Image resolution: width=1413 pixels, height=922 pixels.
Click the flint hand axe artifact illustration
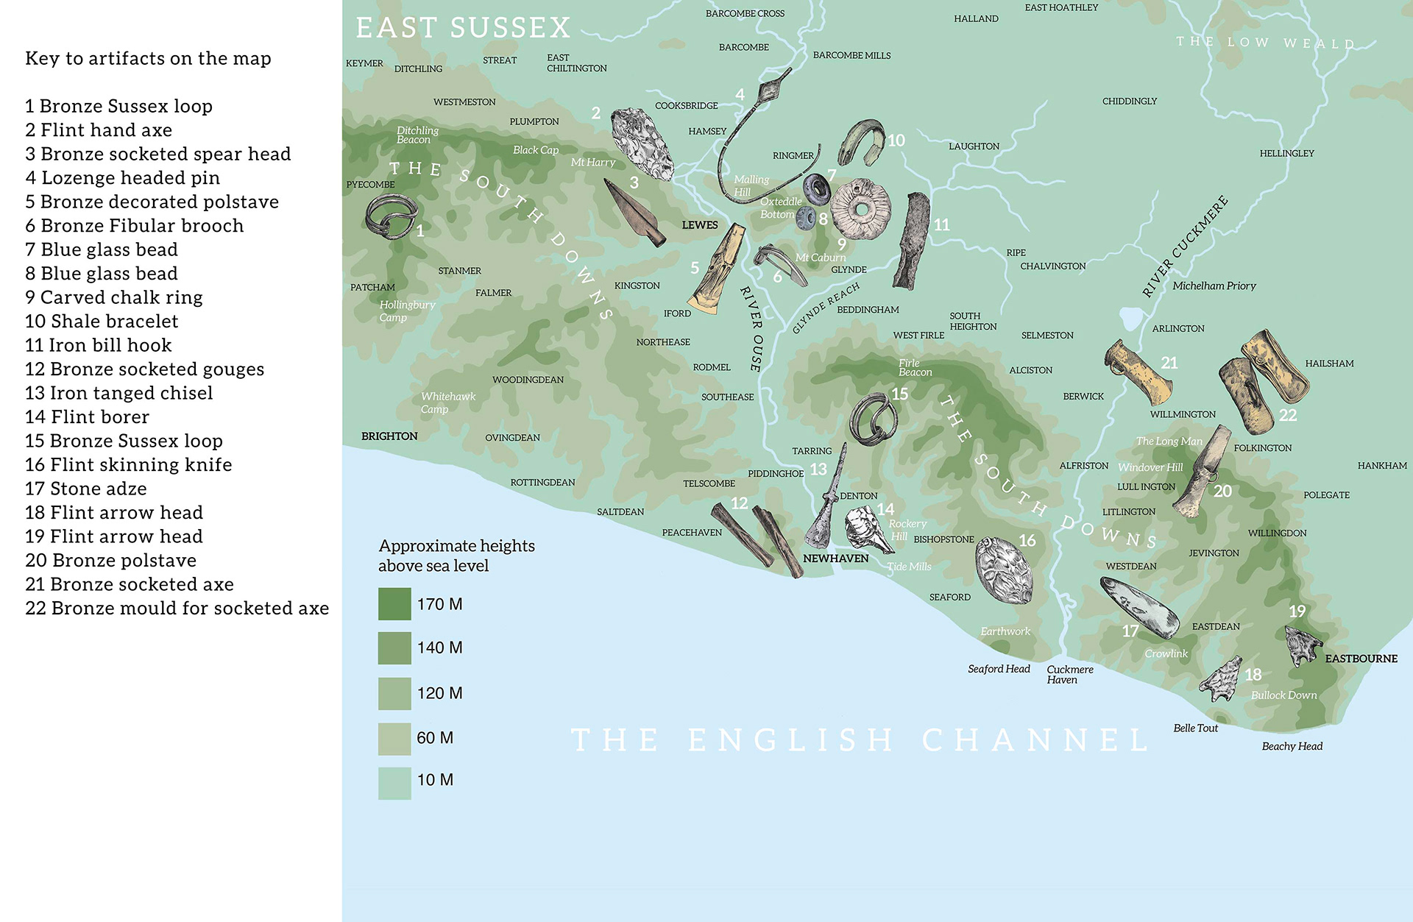[x=642, y=143]
